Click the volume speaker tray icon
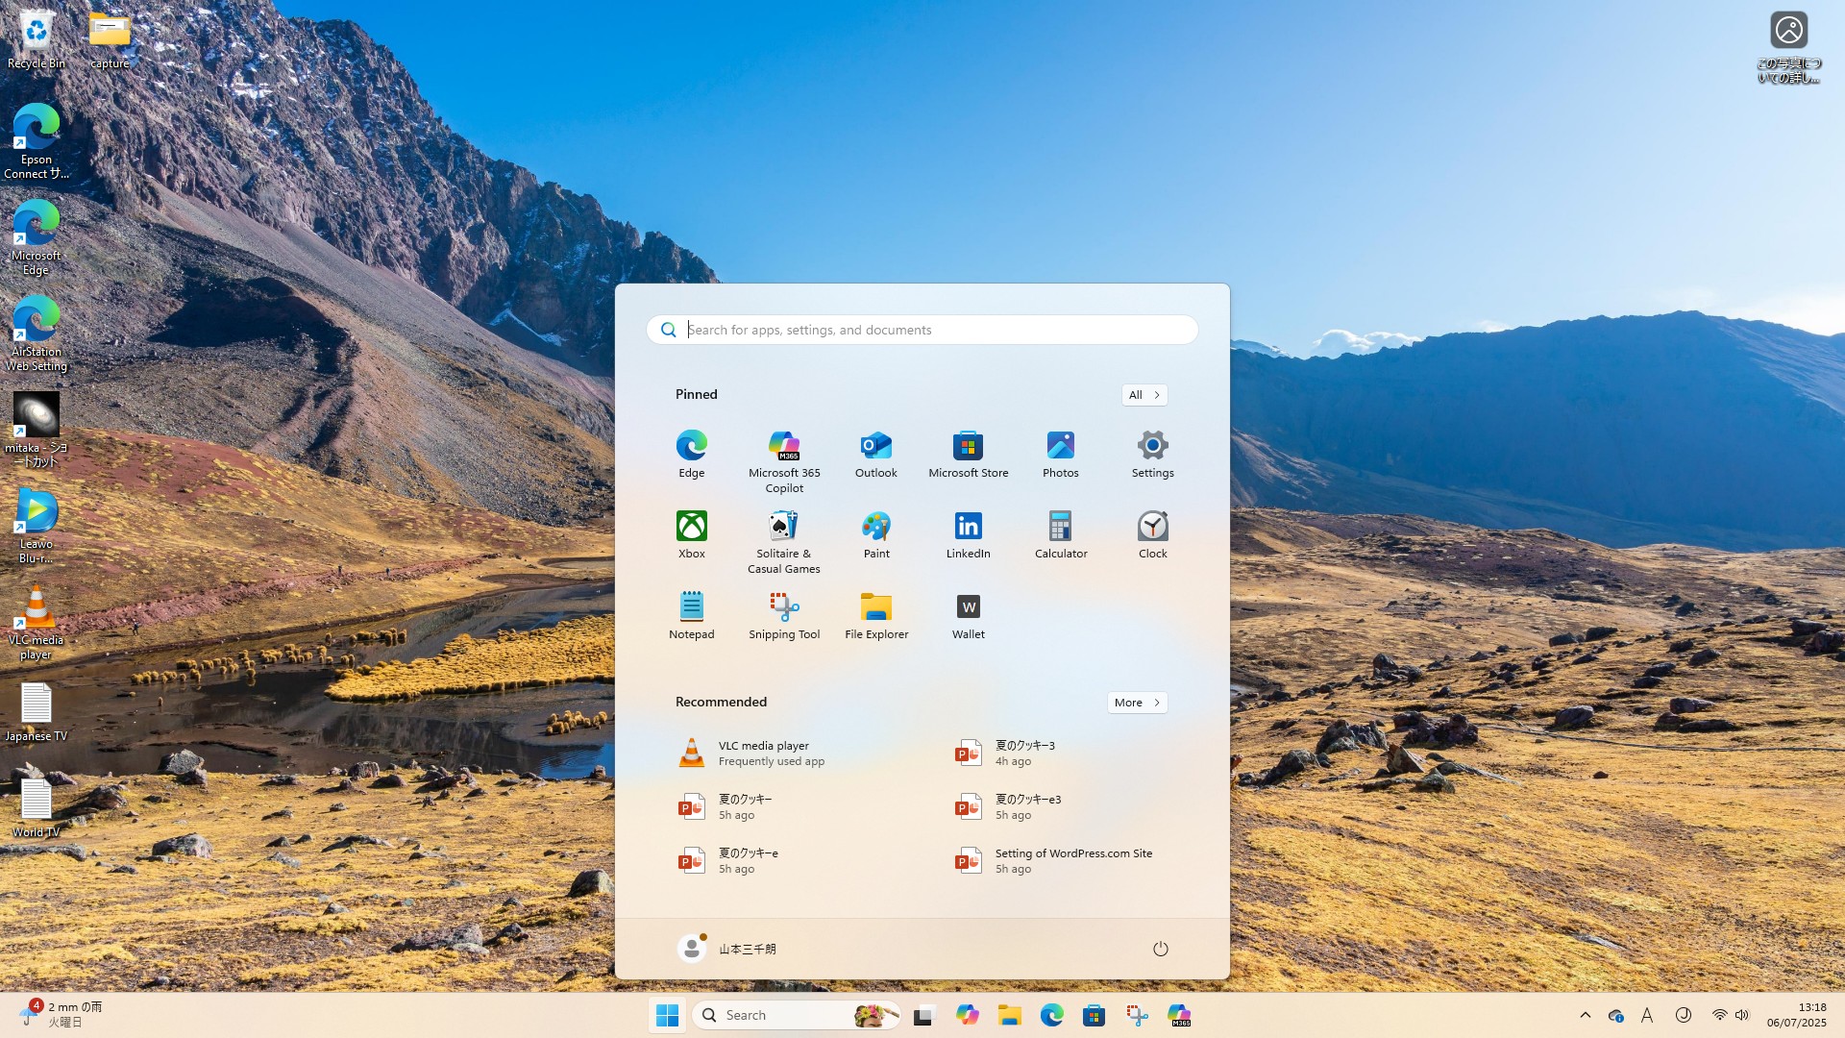Viewport: 1845px width, 1038px height. click(x=1742, y=1015)
